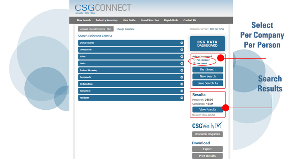Expand the Sales section arrow

182,56
